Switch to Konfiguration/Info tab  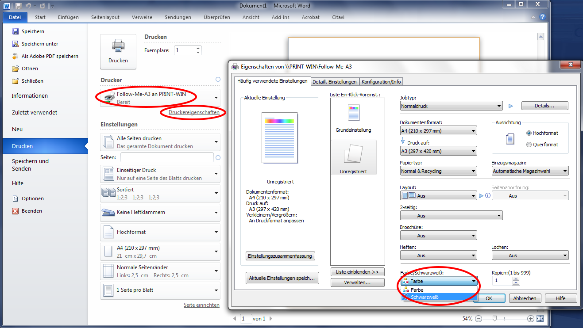click(x=381, y=82)
